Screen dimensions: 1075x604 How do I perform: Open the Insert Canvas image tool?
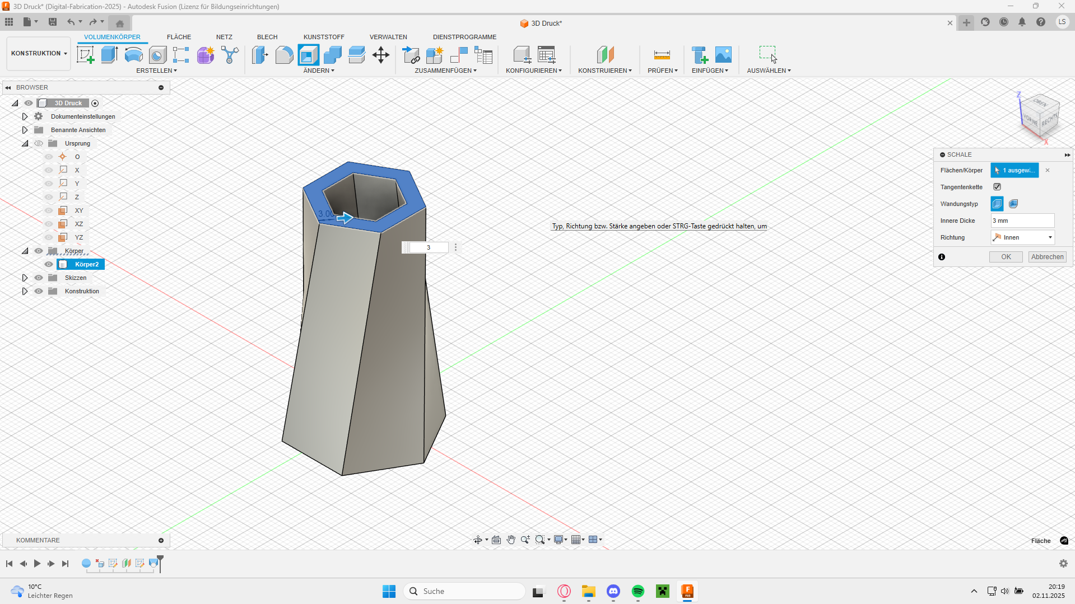tap(723, 55)
